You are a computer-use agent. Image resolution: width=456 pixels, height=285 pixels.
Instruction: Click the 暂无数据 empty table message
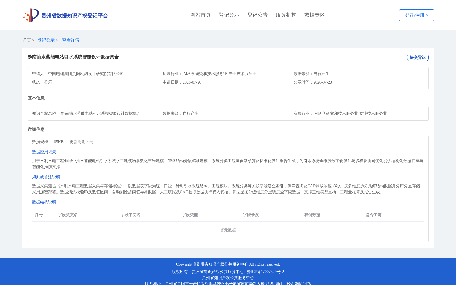click(228, 230)
